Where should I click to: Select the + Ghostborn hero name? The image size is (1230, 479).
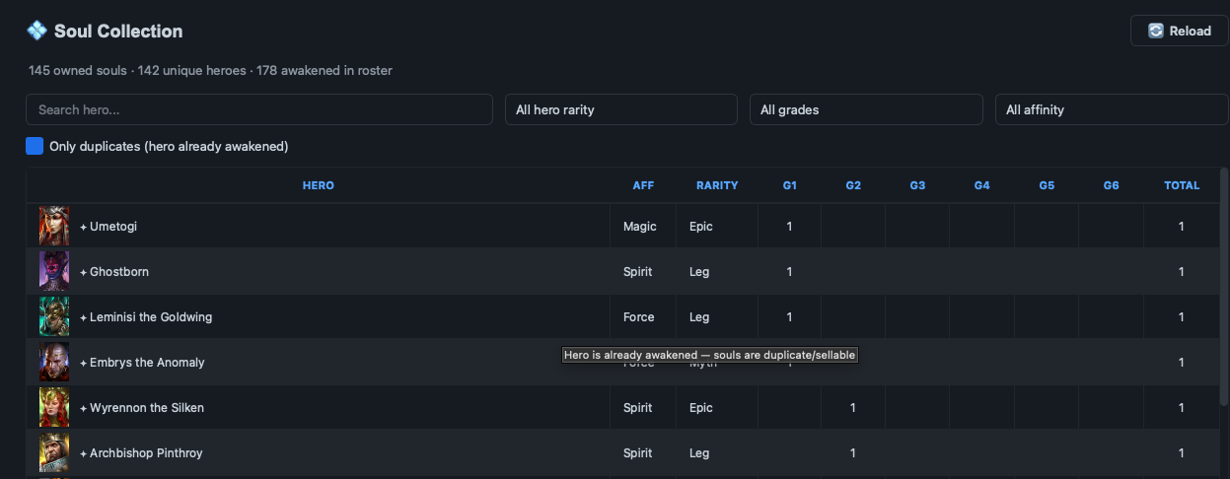click(114, 272)
